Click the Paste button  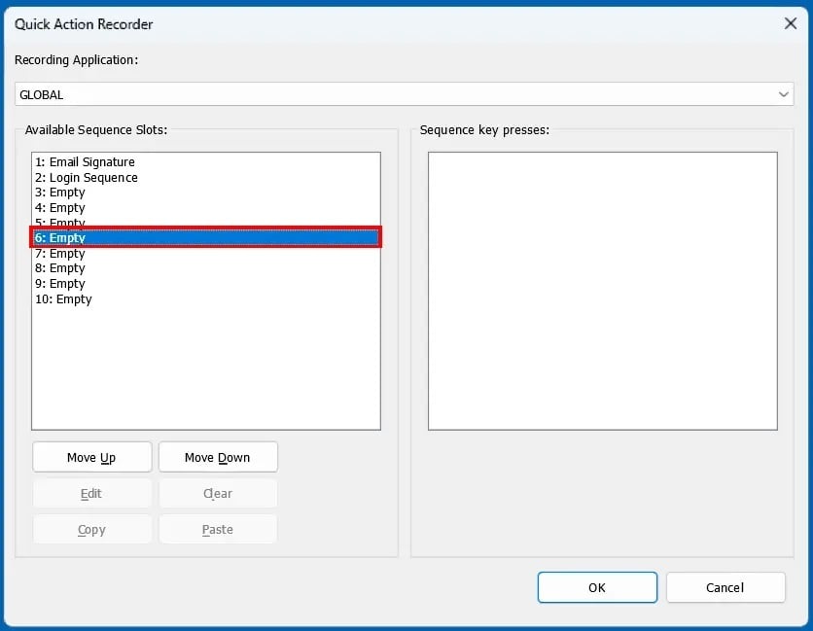pos(218,529)
